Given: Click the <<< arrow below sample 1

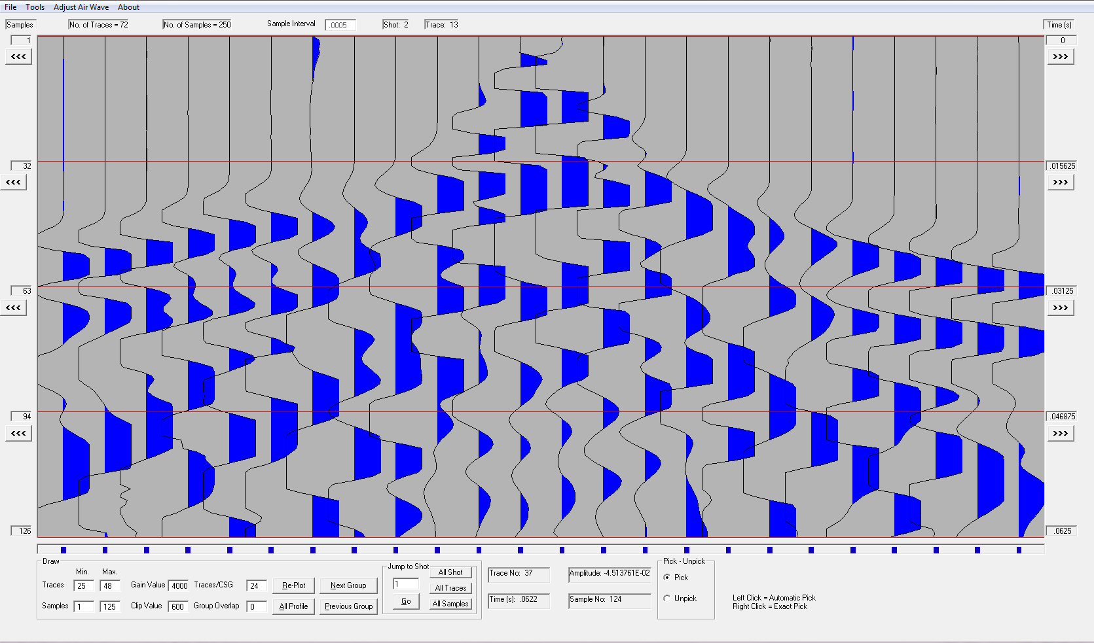Looking at the screenshot, I should (18, 57).
